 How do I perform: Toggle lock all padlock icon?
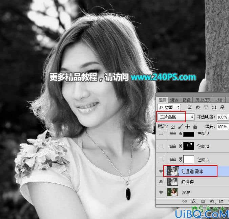click(x=195, y=127)
